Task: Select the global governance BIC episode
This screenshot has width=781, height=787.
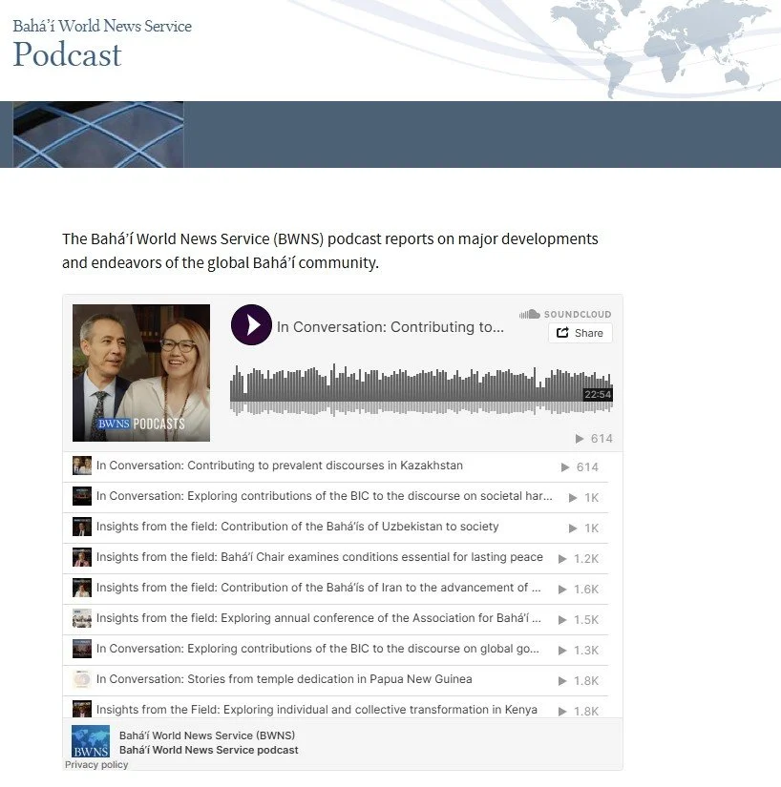Action: 335,650
